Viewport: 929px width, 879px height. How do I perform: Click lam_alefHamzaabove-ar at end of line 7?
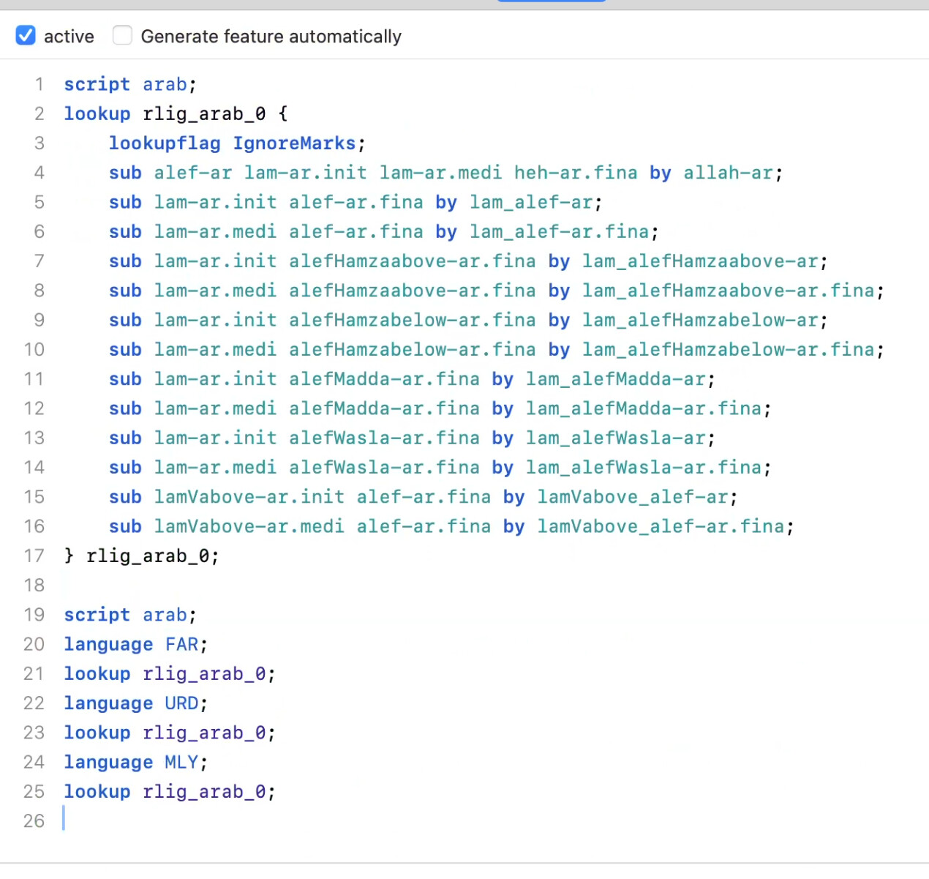tap(700, 261)
